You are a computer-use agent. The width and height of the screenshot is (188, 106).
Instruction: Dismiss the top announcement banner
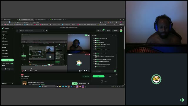(122, 27)
